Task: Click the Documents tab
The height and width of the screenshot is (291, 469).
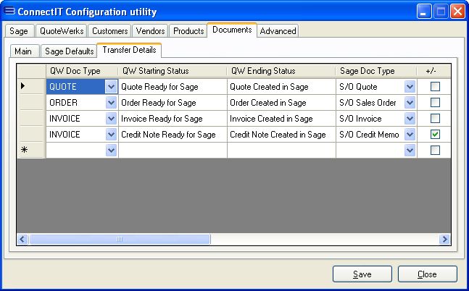Action: [232, 30]
